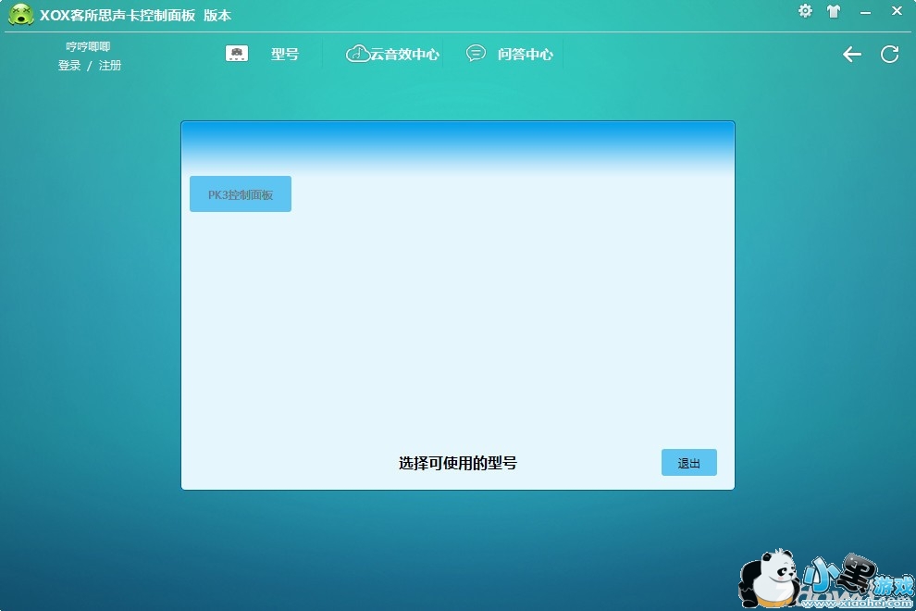Viewport: 916px width, 611px height.
Task: Open the 云音效中心 tab
Action: pos(405,55)
